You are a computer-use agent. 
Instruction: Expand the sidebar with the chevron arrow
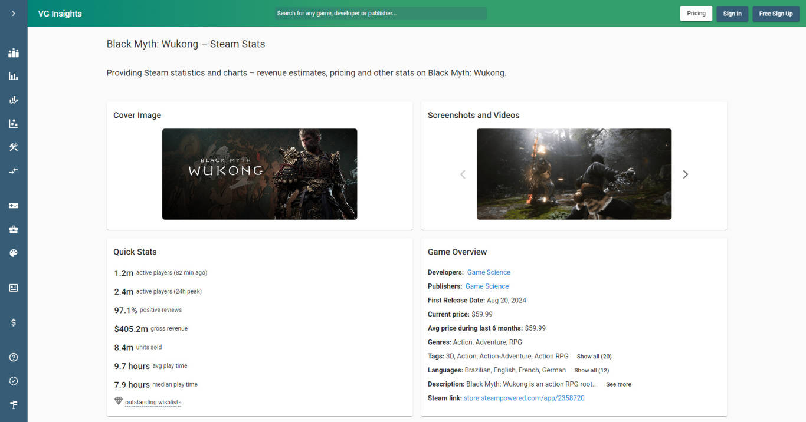click(x=14, y=14)
